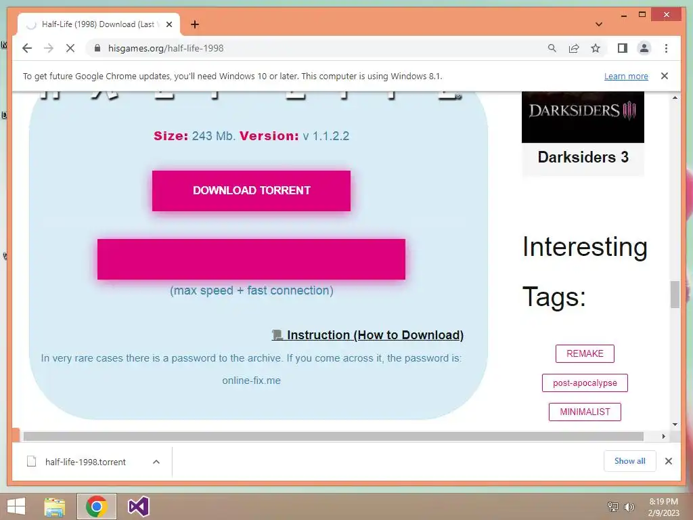The width and height of the screenshot is (693, 520).
Task: Open a new tab with the plus button
Action: [x=194, y=24]
